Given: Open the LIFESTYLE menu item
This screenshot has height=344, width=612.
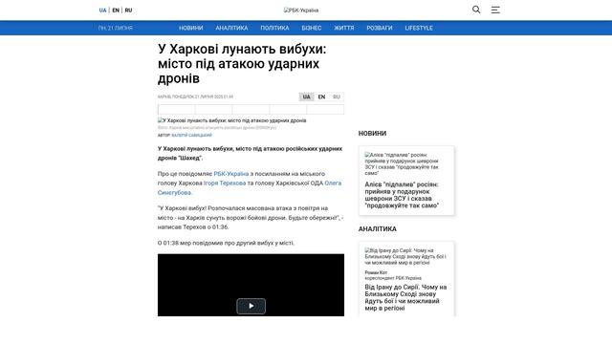Looking at the screenshot, I should tap(419, 28).
